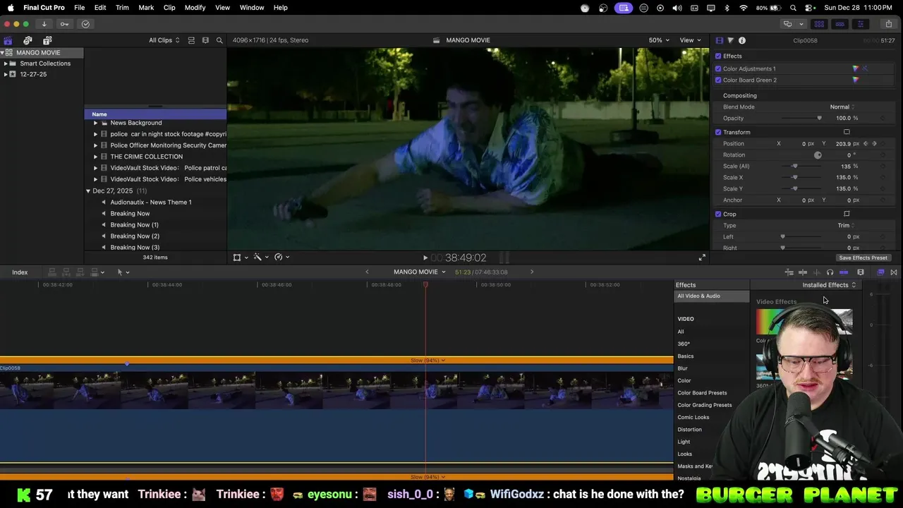Viewport: 903px width, 508px height.
Task: Open the Clip menu
Action: coord(169,7)
